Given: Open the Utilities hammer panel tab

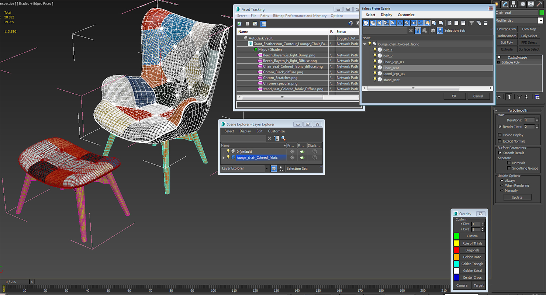Looking at the screenshot, I should (539, 4).
